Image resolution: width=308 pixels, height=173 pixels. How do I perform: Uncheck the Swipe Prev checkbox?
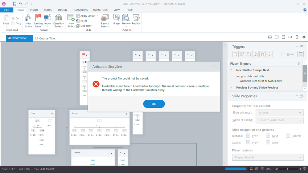pos(248,143)
